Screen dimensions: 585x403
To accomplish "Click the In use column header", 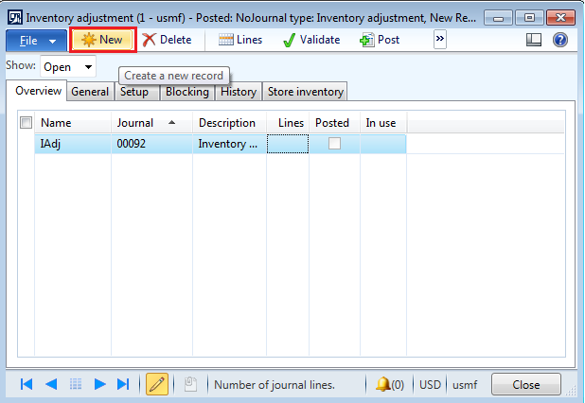I will coord(383,123).
